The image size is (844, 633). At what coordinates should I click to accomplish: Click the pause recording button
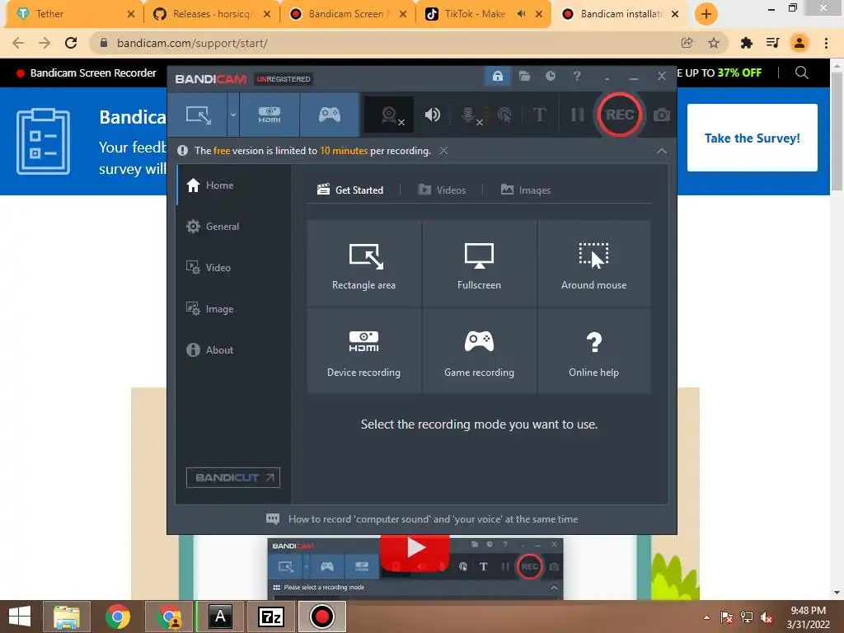coord(577,115)
